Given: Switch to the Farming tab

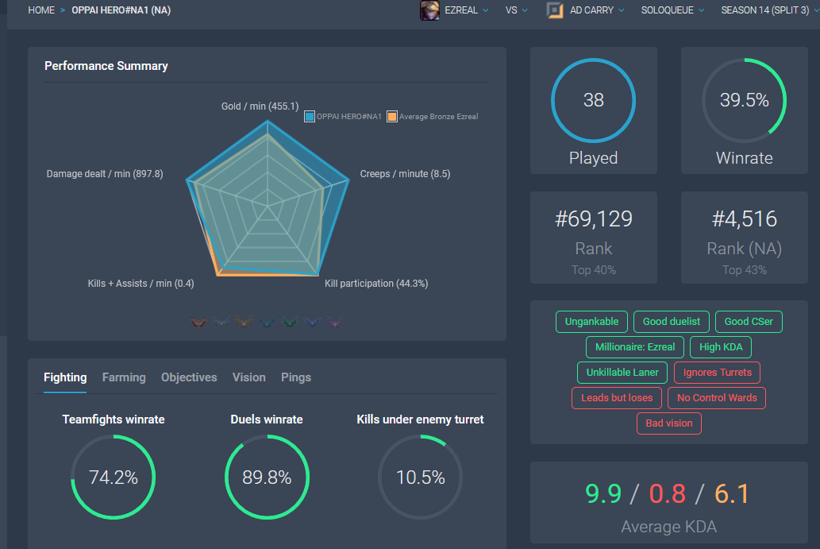Looking at the screenshot, I should pos(124,377).
